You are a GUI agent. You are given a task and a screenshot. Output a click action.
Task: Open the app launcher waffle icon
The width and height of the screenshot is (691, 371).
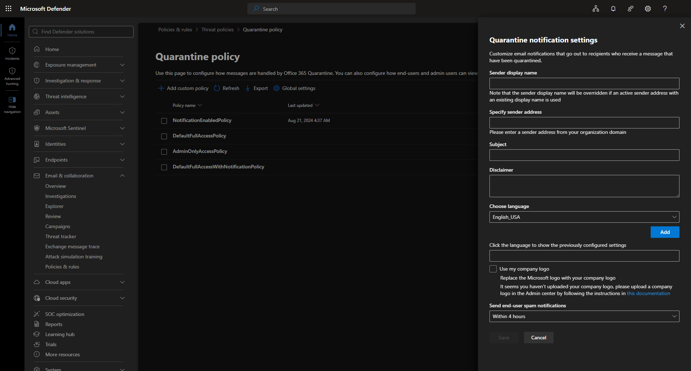tap(9, 9)
